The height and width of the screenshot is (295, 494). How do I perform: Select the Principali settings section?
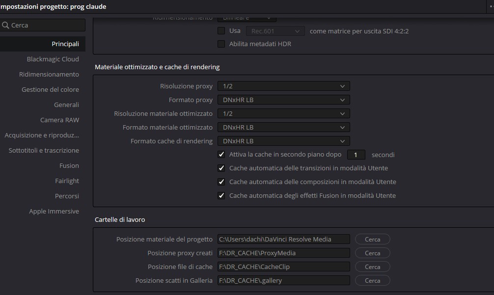pos(43,44)
